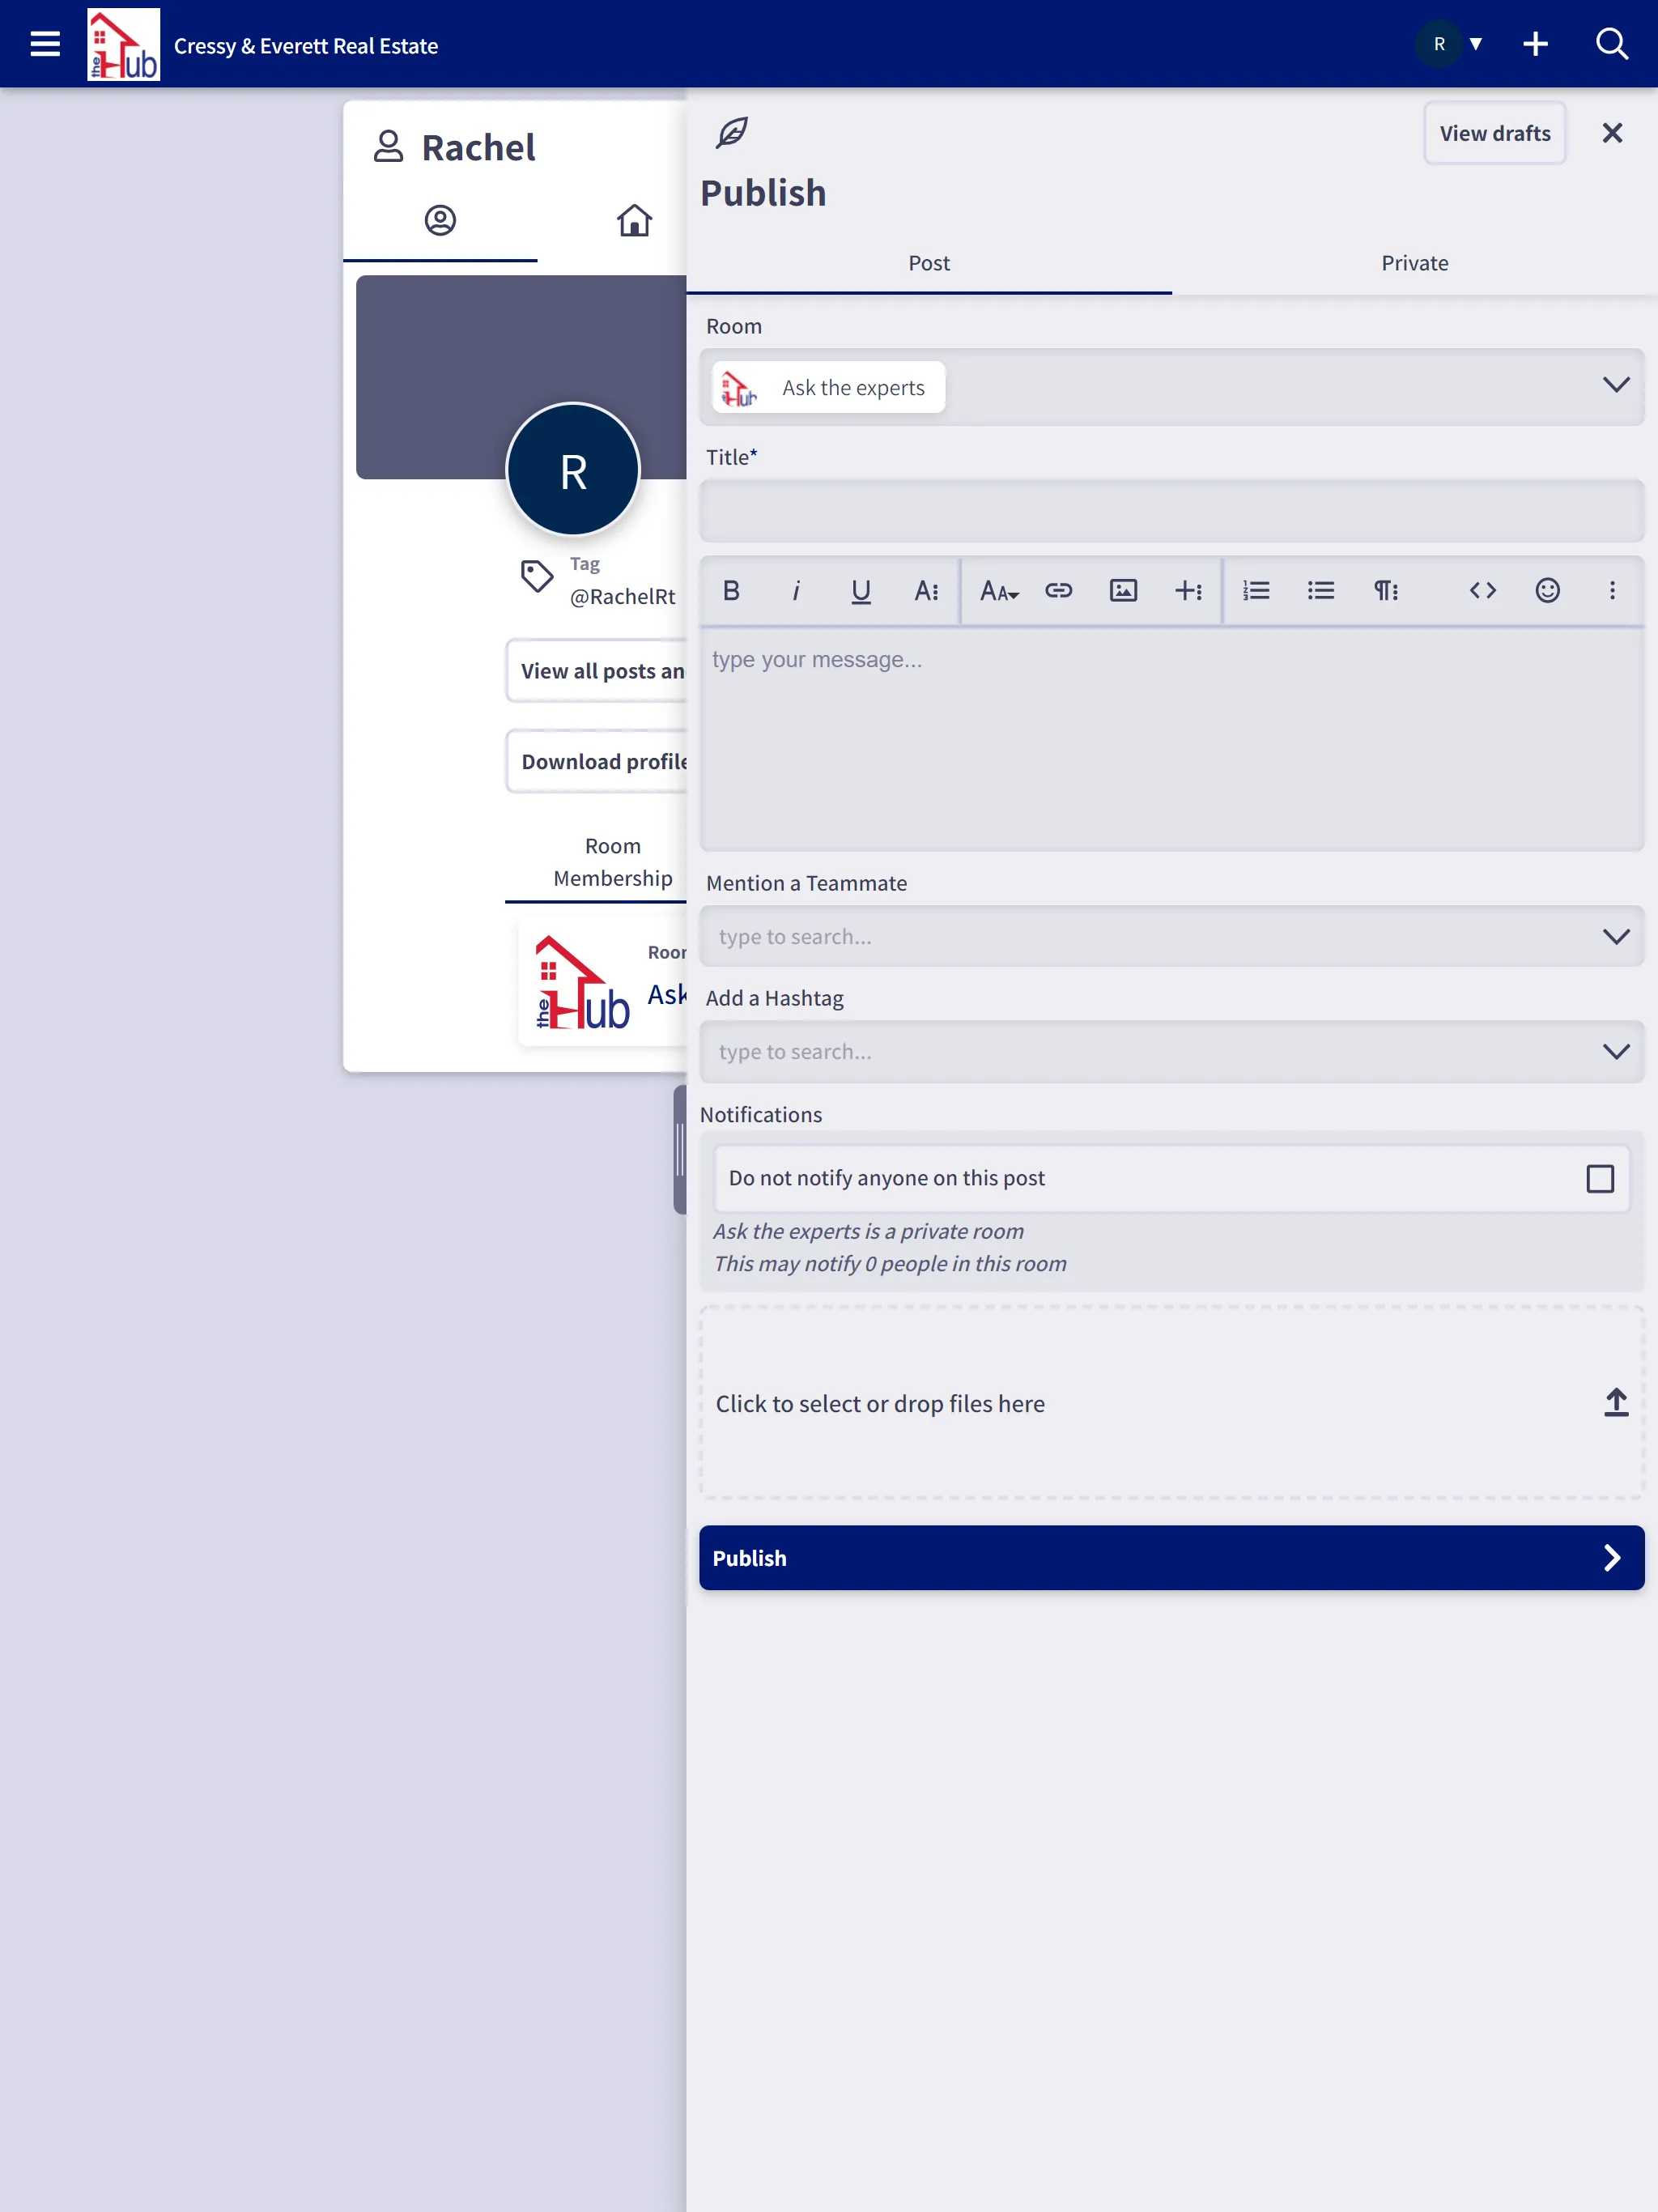
Task: Expand the Room dropdown
Action: (x=1614, y=383)
